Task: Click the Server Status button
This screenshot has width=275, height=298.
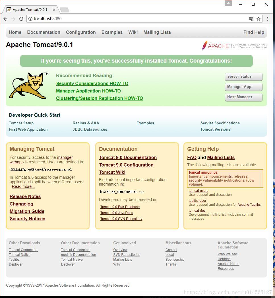Action: [x=244, y=77]
